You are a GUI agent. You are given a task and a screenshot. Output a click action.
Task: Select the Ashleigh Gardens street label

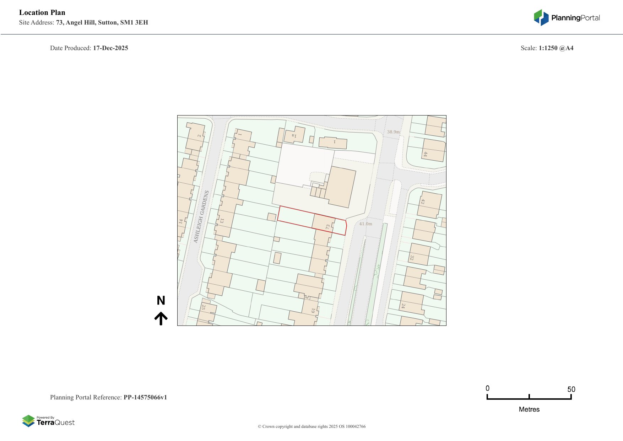(201, 217)
